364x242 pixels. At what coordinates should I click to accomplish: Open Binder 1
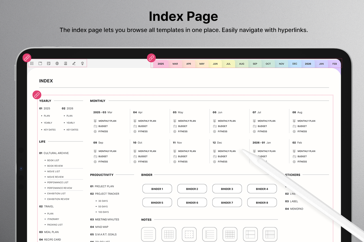(157, 189)
